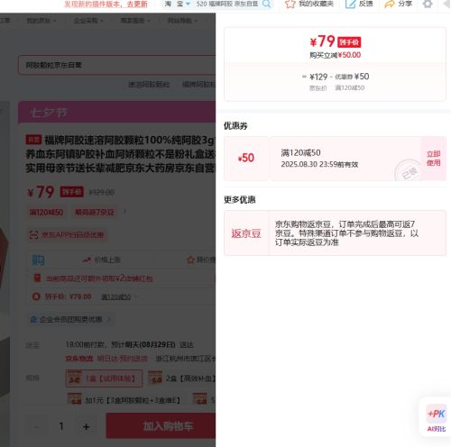The image size is (451, 447).
Task: Click the collapse arrow at plugin bar's right end
Action: [447, 5]
